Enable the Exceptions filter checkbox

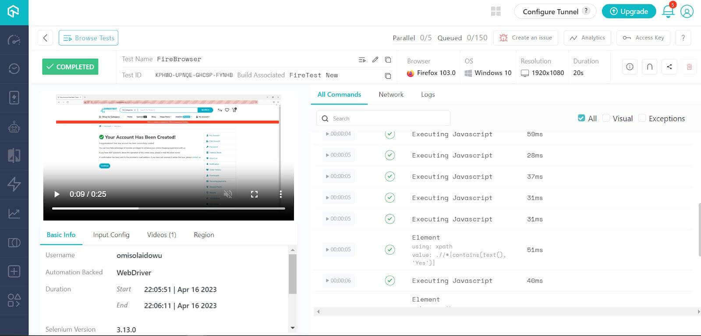tap(642, 118)
